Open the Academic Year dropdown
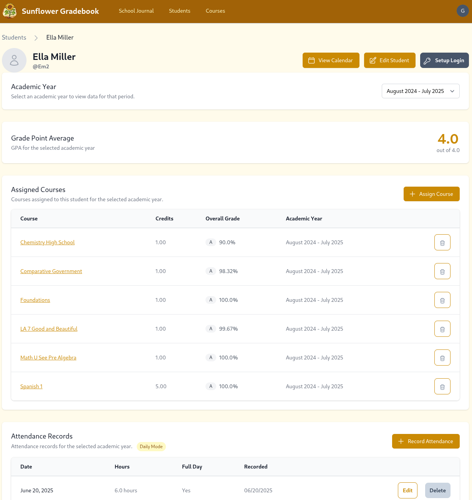 click(420, 91)
